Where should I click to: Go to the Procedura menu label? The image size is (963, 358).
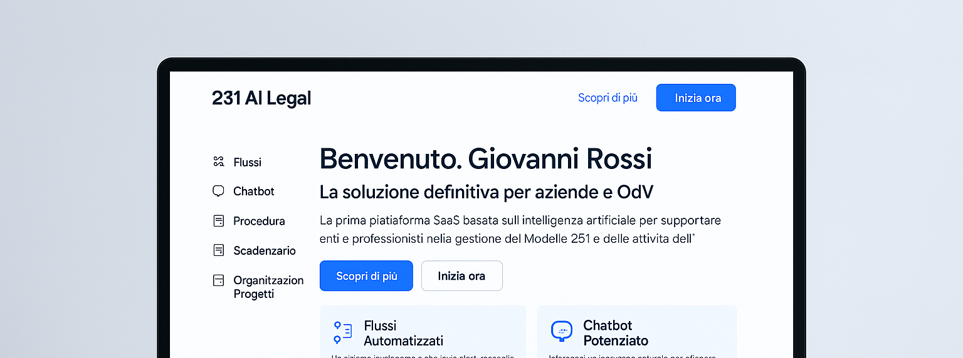[x=259, y=221]
